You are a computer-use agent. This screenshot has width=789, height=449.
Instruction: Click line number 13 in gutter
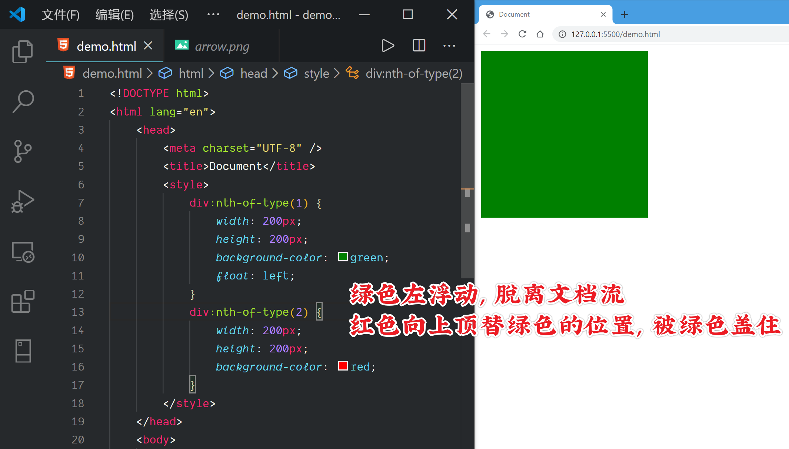click(78, 312)
